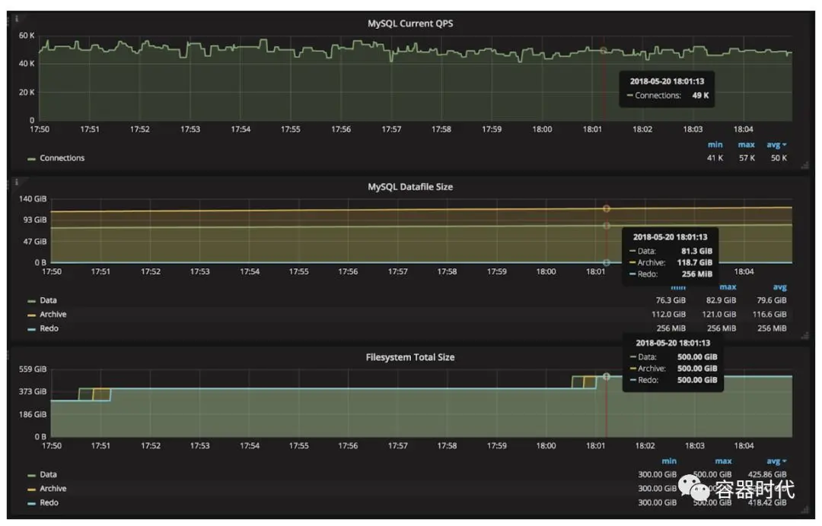The height and width of the screenshot is (526, 822).
Task: Click the info icon on MySQL Datafile Size panel
Action: pyautogui.click(x=16, y=182)
